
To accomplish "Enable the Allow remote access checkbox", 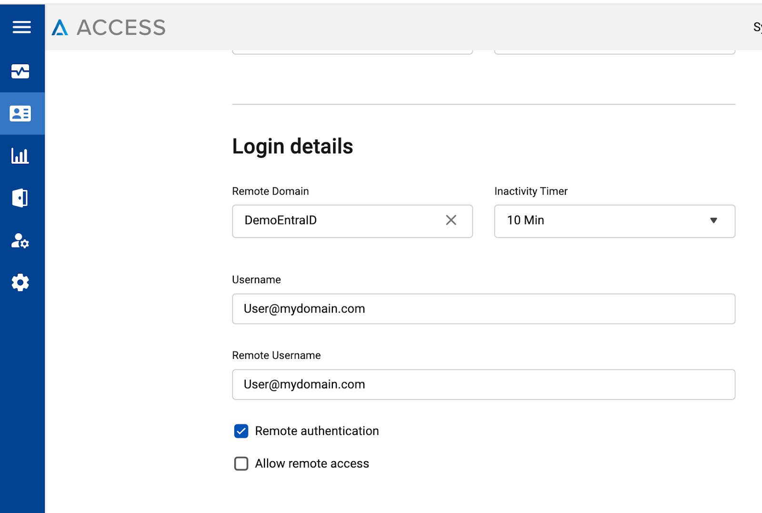I will pos(241,464).
